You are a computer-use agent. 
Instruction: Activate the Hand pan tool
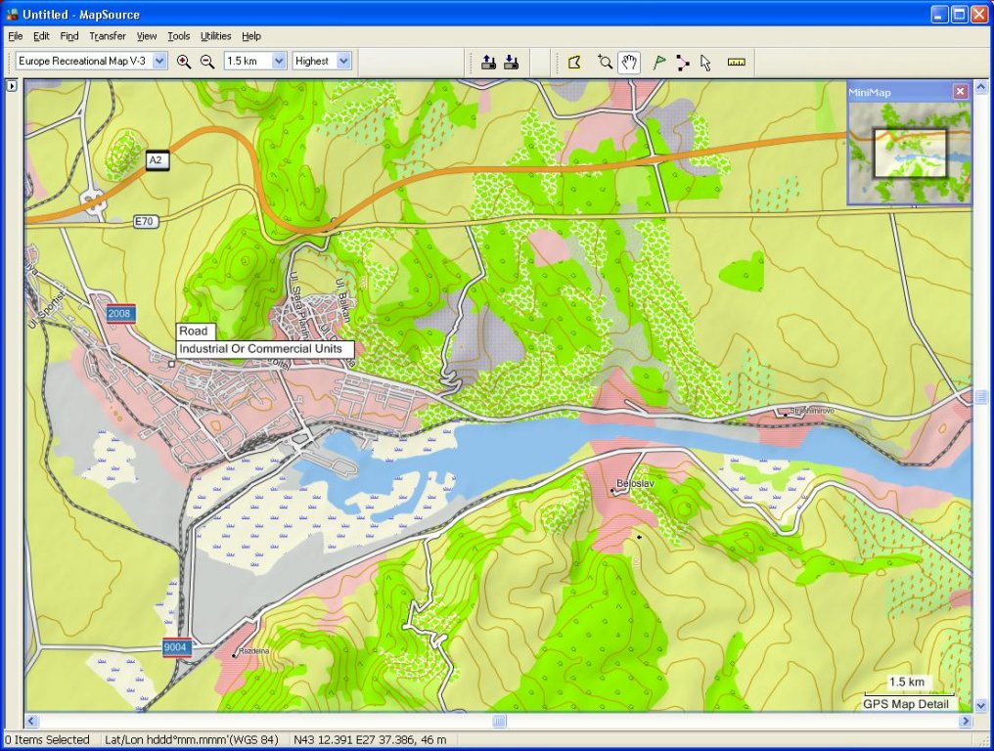[629, 63]
